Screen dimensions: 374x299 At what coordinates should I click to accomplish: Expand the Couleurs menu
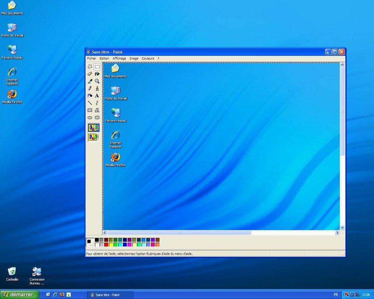[148, 59]
